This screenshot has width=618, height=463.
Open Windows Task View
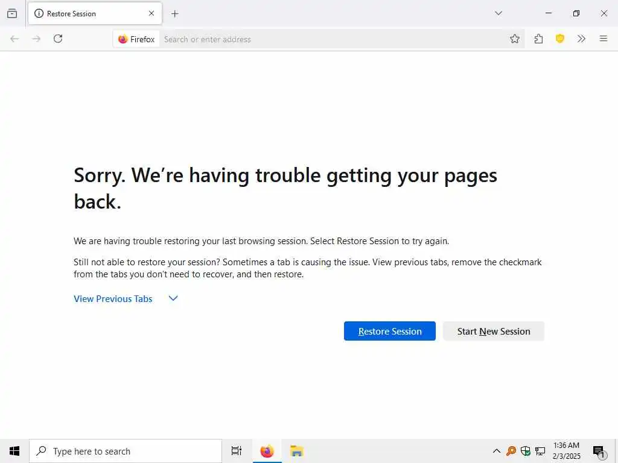pos(236,451)
